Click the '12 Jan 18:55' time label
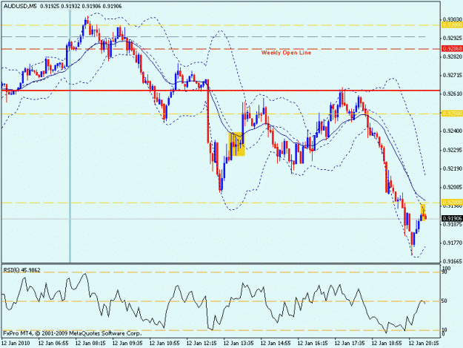Image resolution: width=463 pixels, height=348 pixels. pyautogui.click(x=387, y=343)
